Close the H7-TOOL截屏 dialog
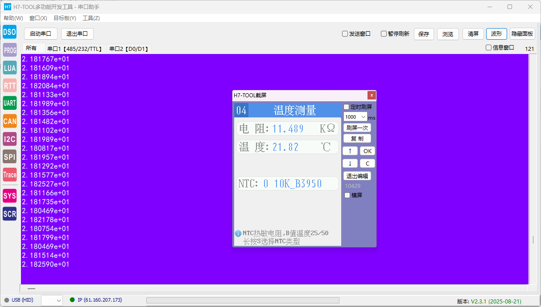The width and height of the screenshot is (541, 307). [x=371, y=95]
